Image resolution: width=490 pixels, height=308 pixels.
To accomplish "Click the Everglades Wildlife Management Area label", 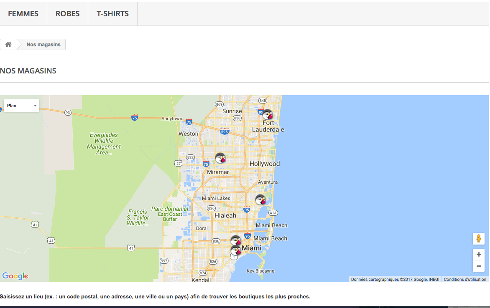I will tap(104, 144).
